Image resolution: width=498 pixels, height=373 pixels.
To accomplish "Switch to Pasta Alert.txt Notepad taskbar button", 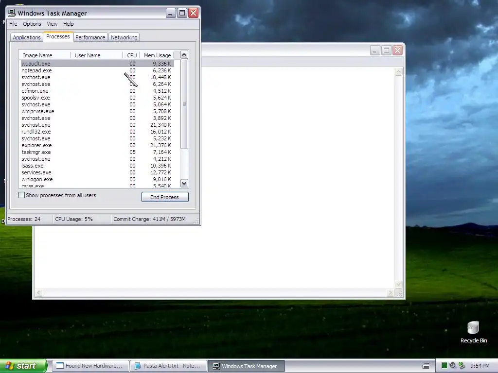I will (168, 366).
